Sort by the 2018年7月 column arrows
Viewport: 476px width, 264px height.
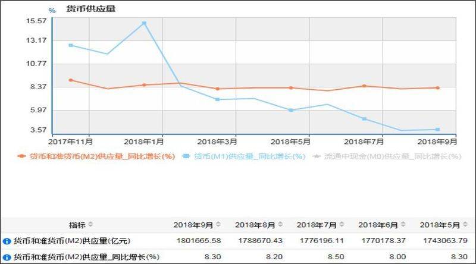point(342,225)
